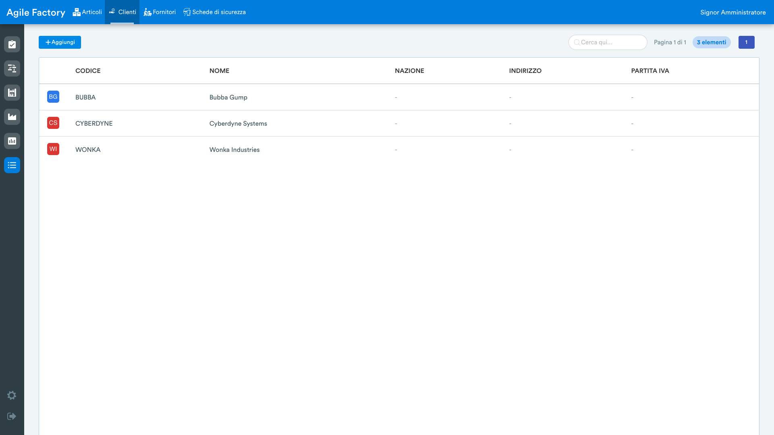Select the list sidebar icon
This screenshot has height=435, width=774.
[12, 165]
